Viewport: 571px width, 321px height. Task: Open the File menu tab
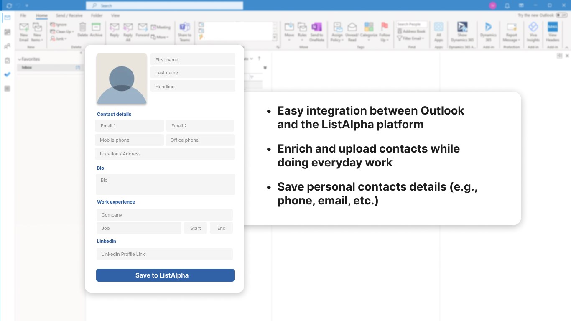click(23, 15)
